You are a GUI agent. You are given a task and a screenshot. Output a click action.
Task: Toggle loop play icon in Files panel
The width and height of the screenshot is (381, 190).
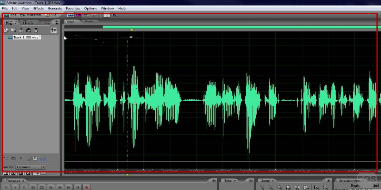pos(13,159)
